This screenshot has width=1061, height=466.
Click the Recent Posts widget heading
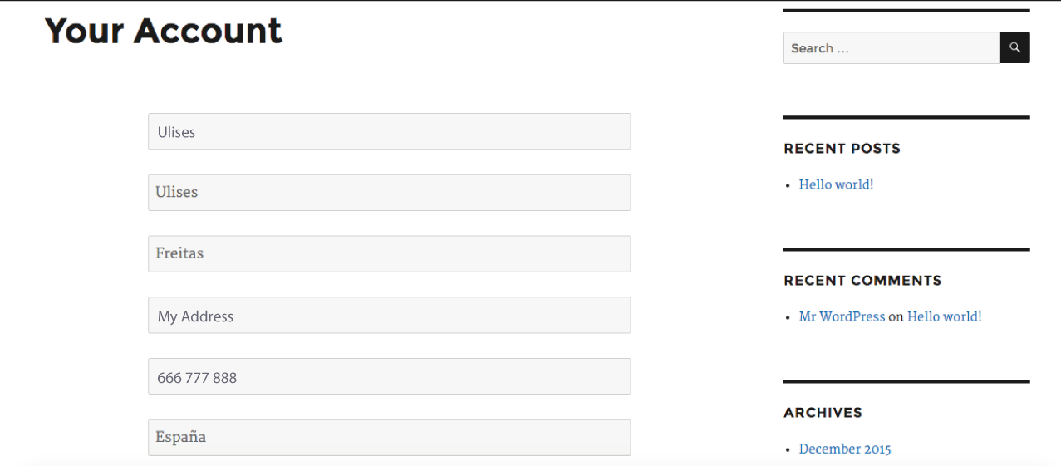coord(842,149)
